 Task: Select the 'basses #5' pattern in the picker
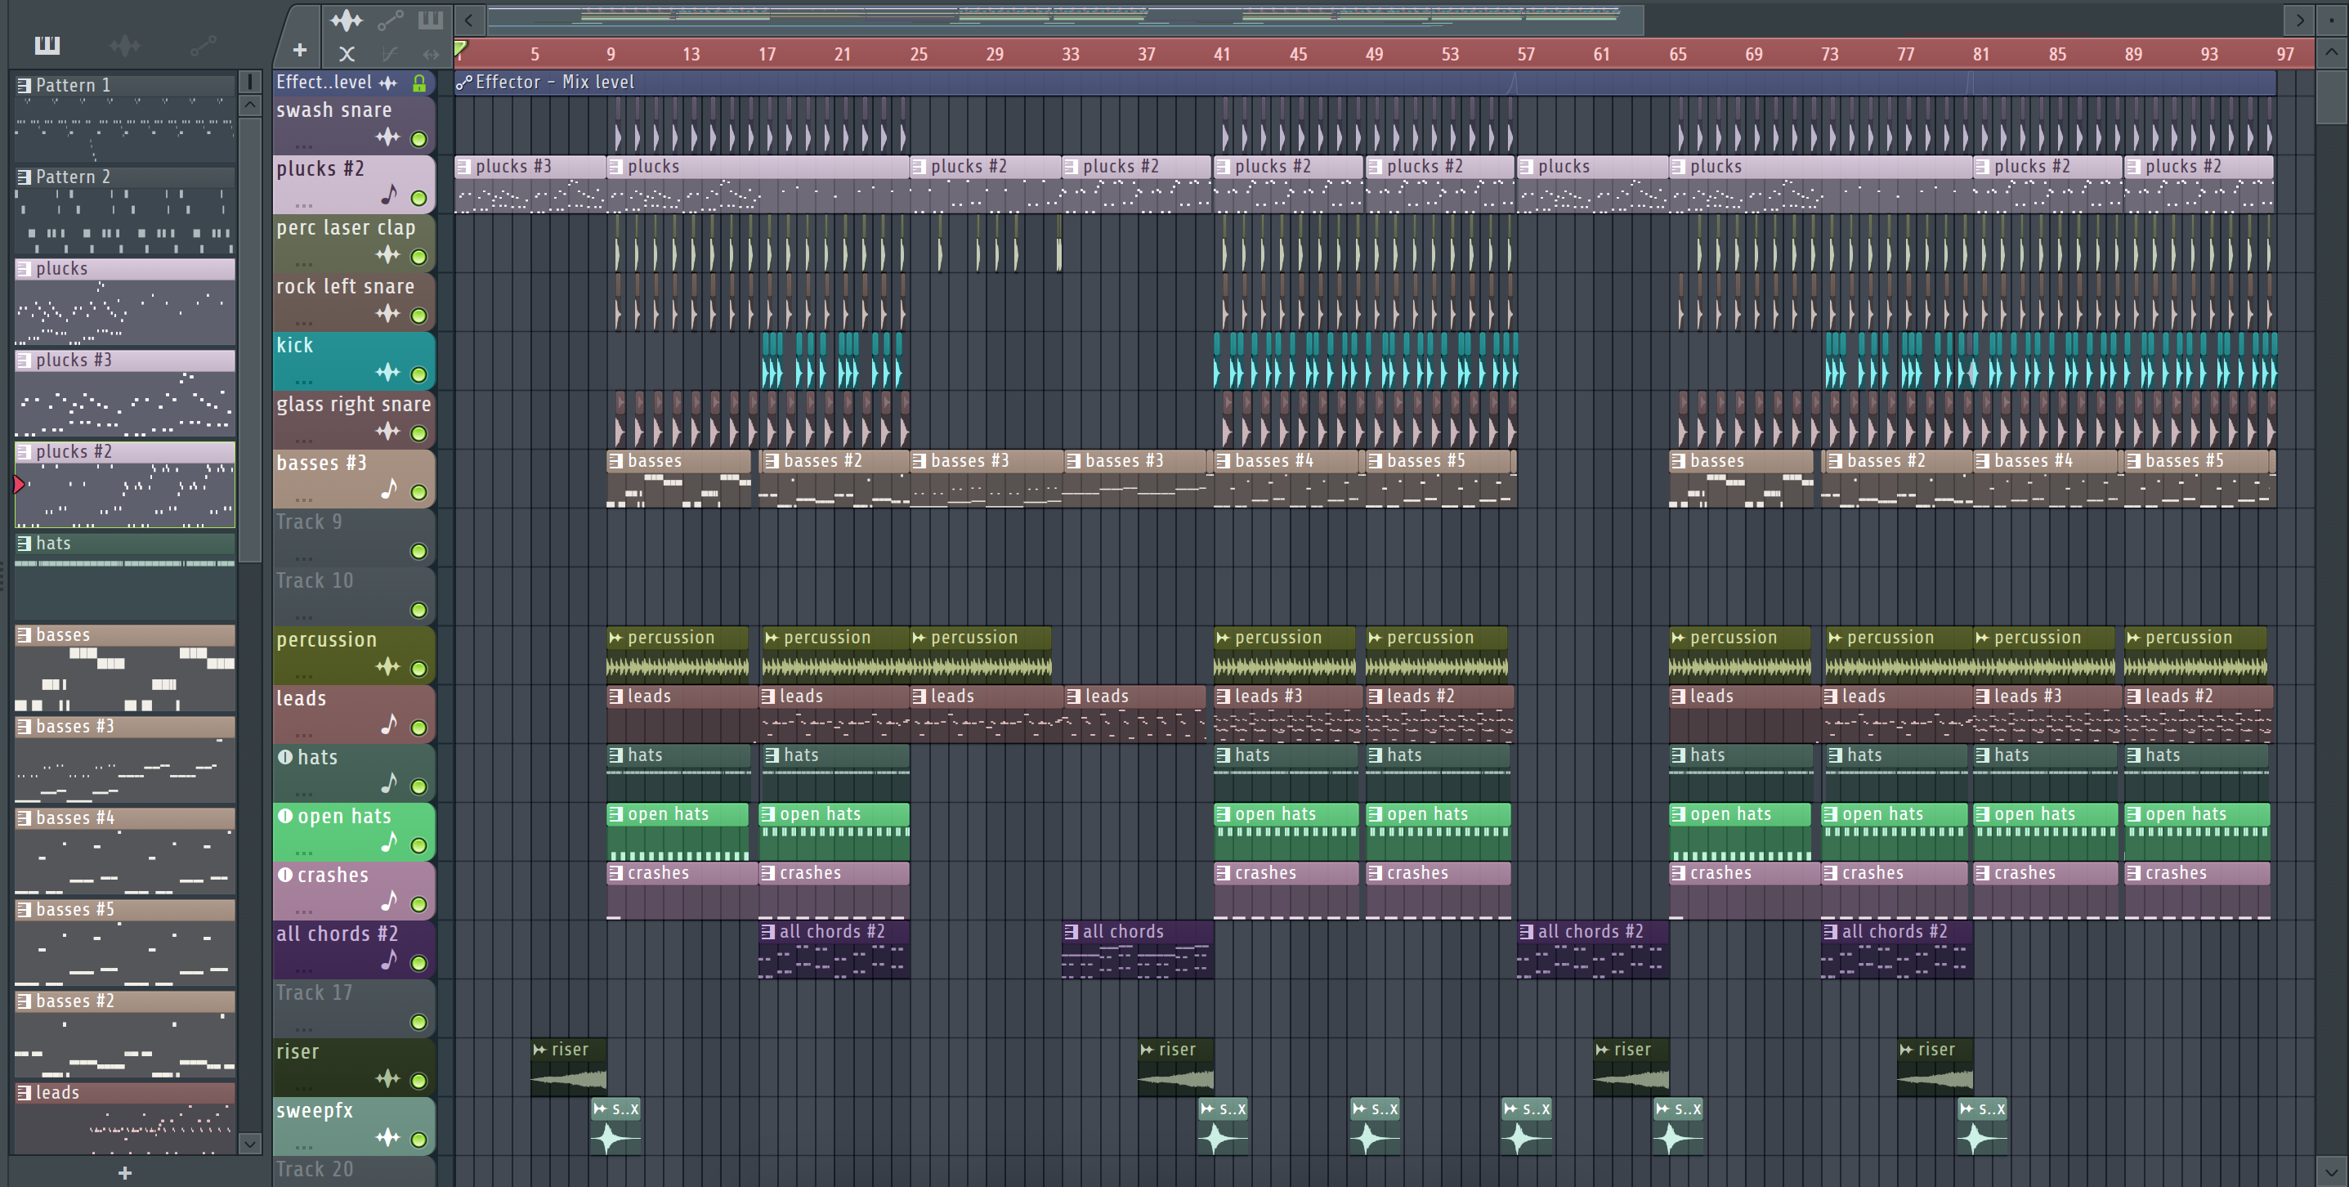tap(125, 943)
